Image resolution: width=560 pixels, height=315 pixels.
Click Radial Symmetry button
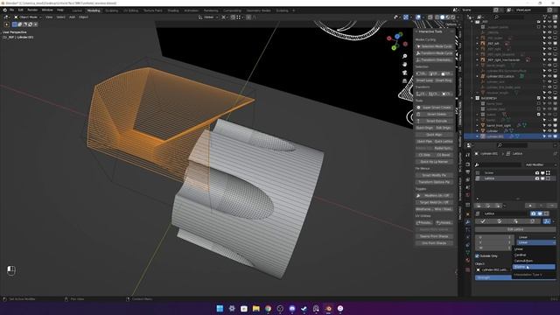(444, 148)
